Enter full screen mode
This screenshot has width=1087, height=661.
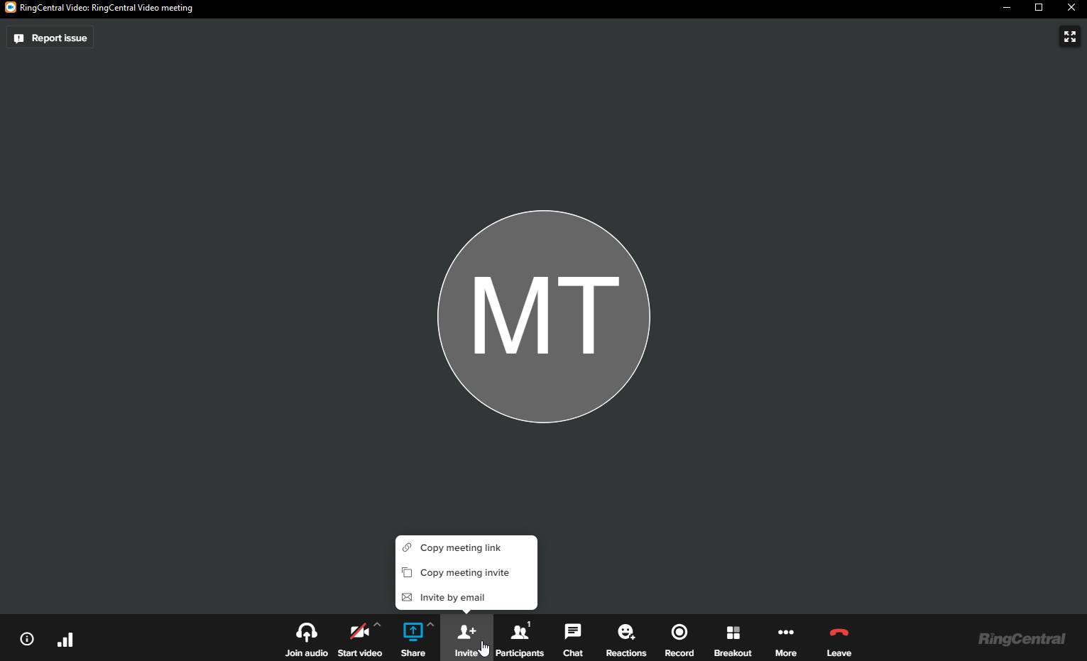[x=1070, y=36]
